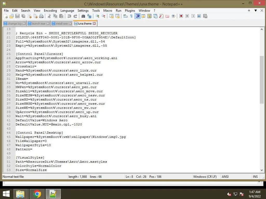The height and width of the screenshot is (199, 266).
Task: Click scrollbar down arrow in editor
Action: 262,170
